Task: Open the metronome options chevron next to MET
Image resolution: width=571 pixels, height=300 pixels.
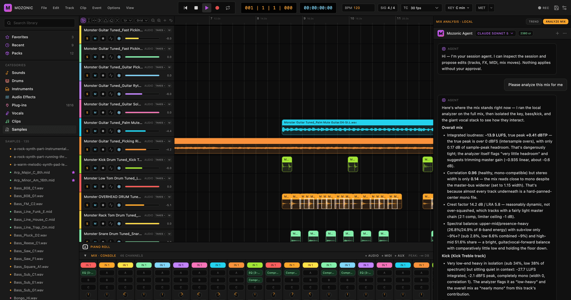Action: 491,8
